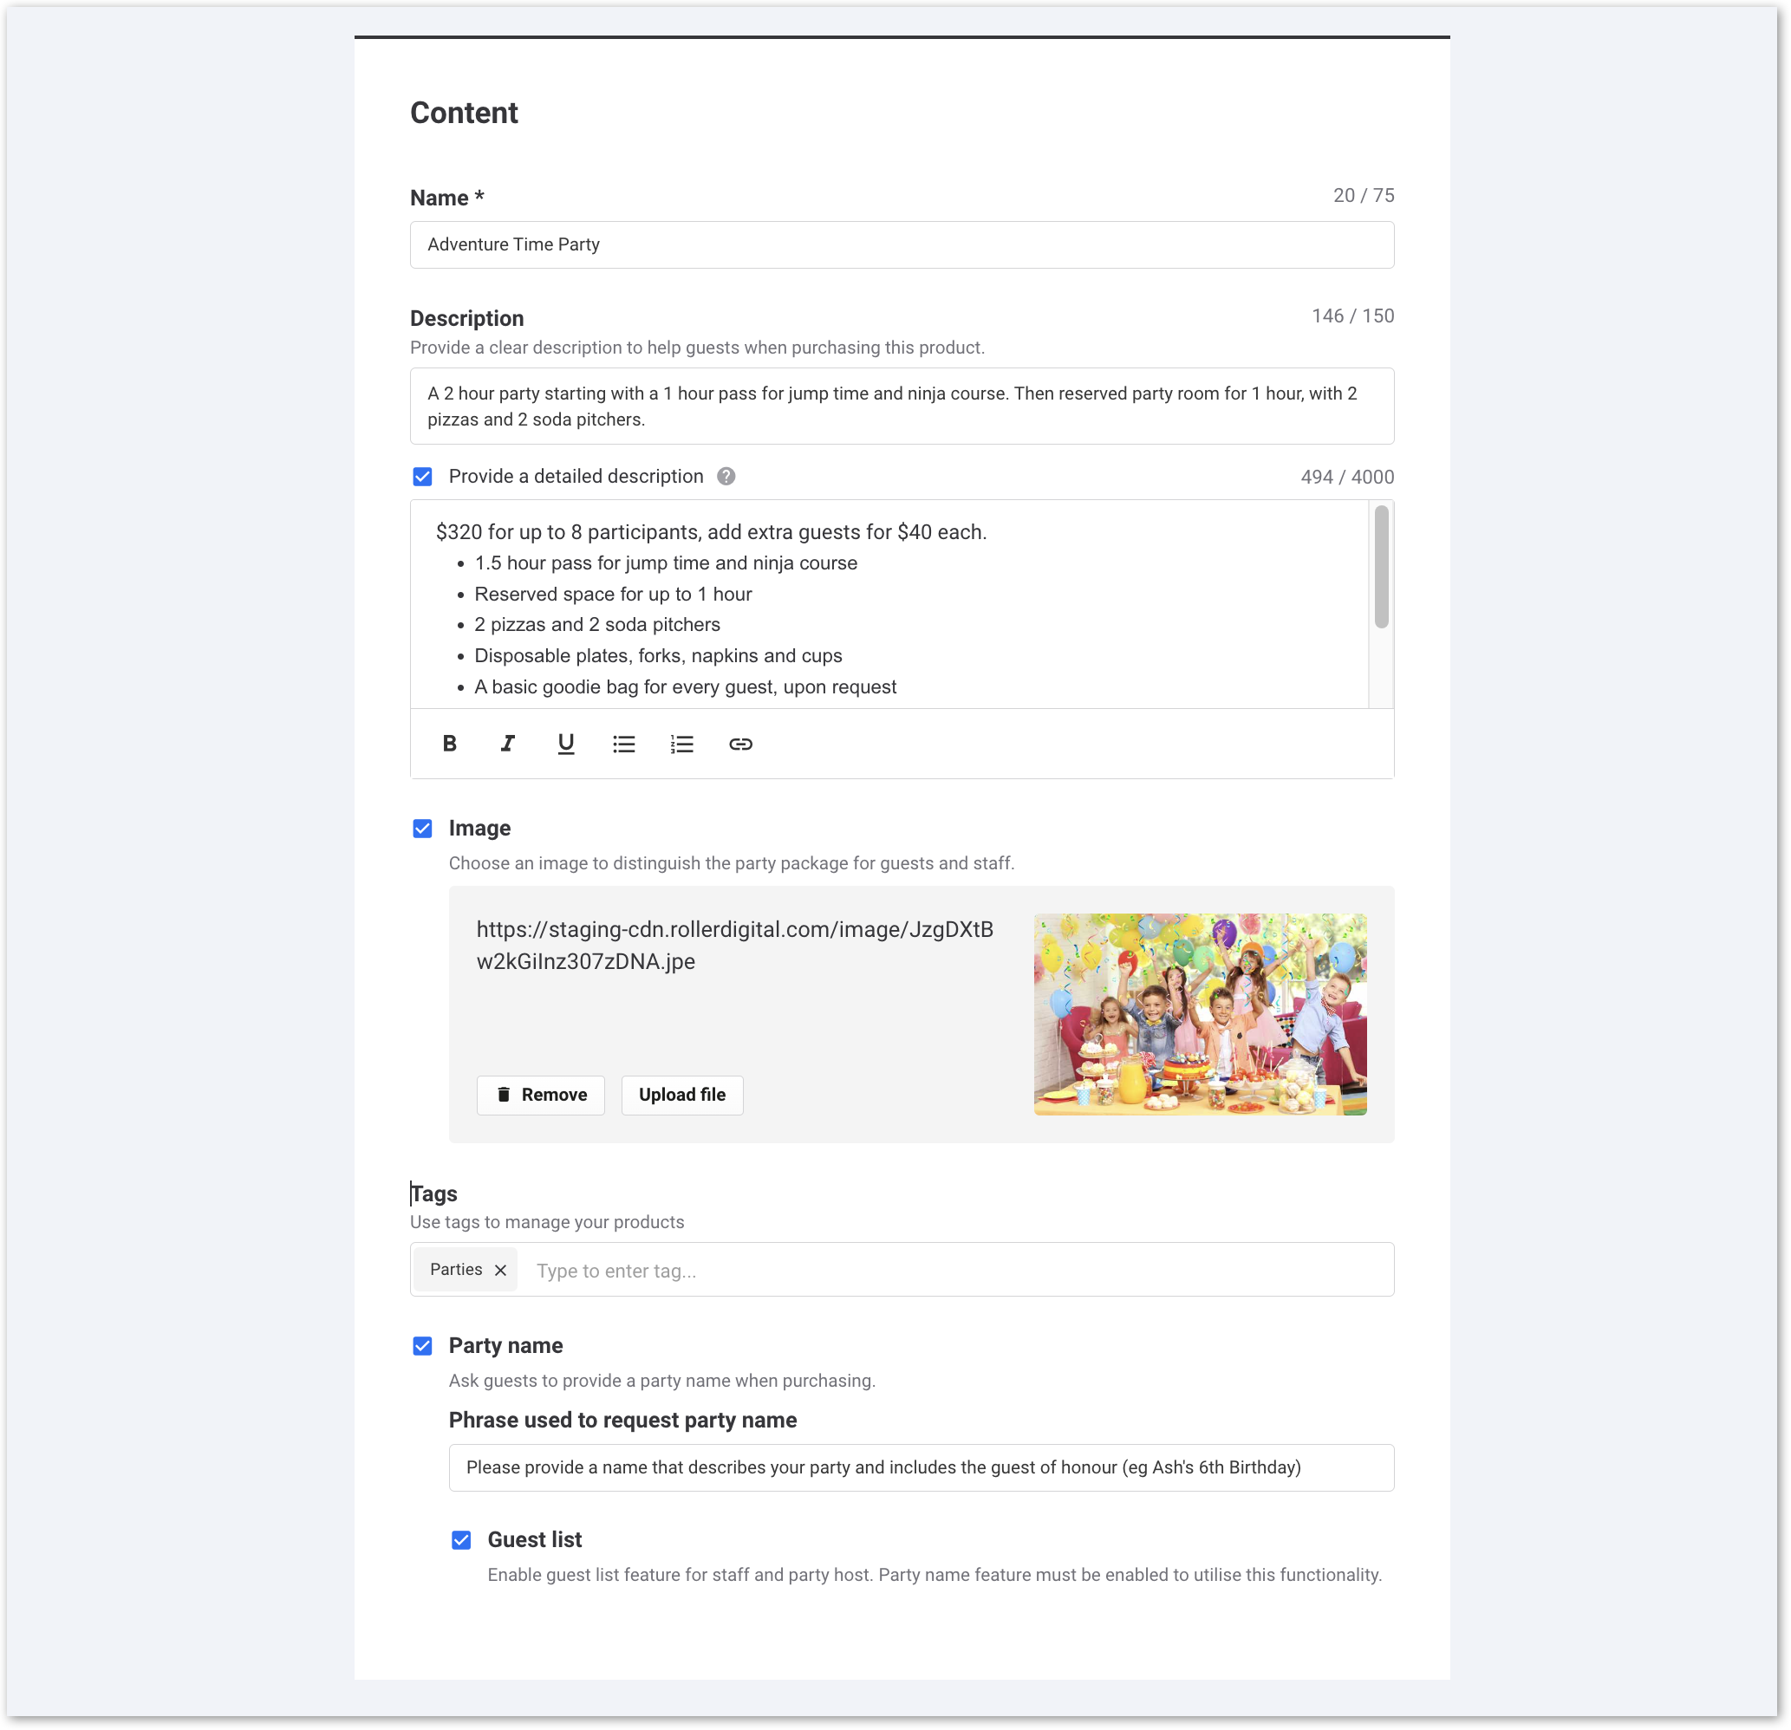The image size is (1791, 1730).
Task: Click the staging-cdn image URL text
Action: pyautogui.click(x=734, y=946)
